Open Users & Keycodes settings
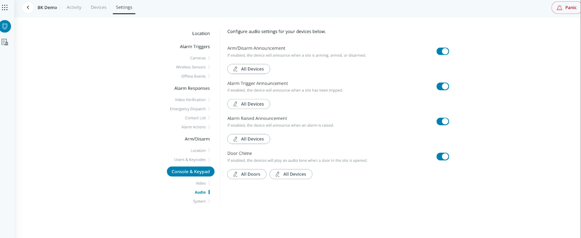581x238 pixels. (190, 160)
